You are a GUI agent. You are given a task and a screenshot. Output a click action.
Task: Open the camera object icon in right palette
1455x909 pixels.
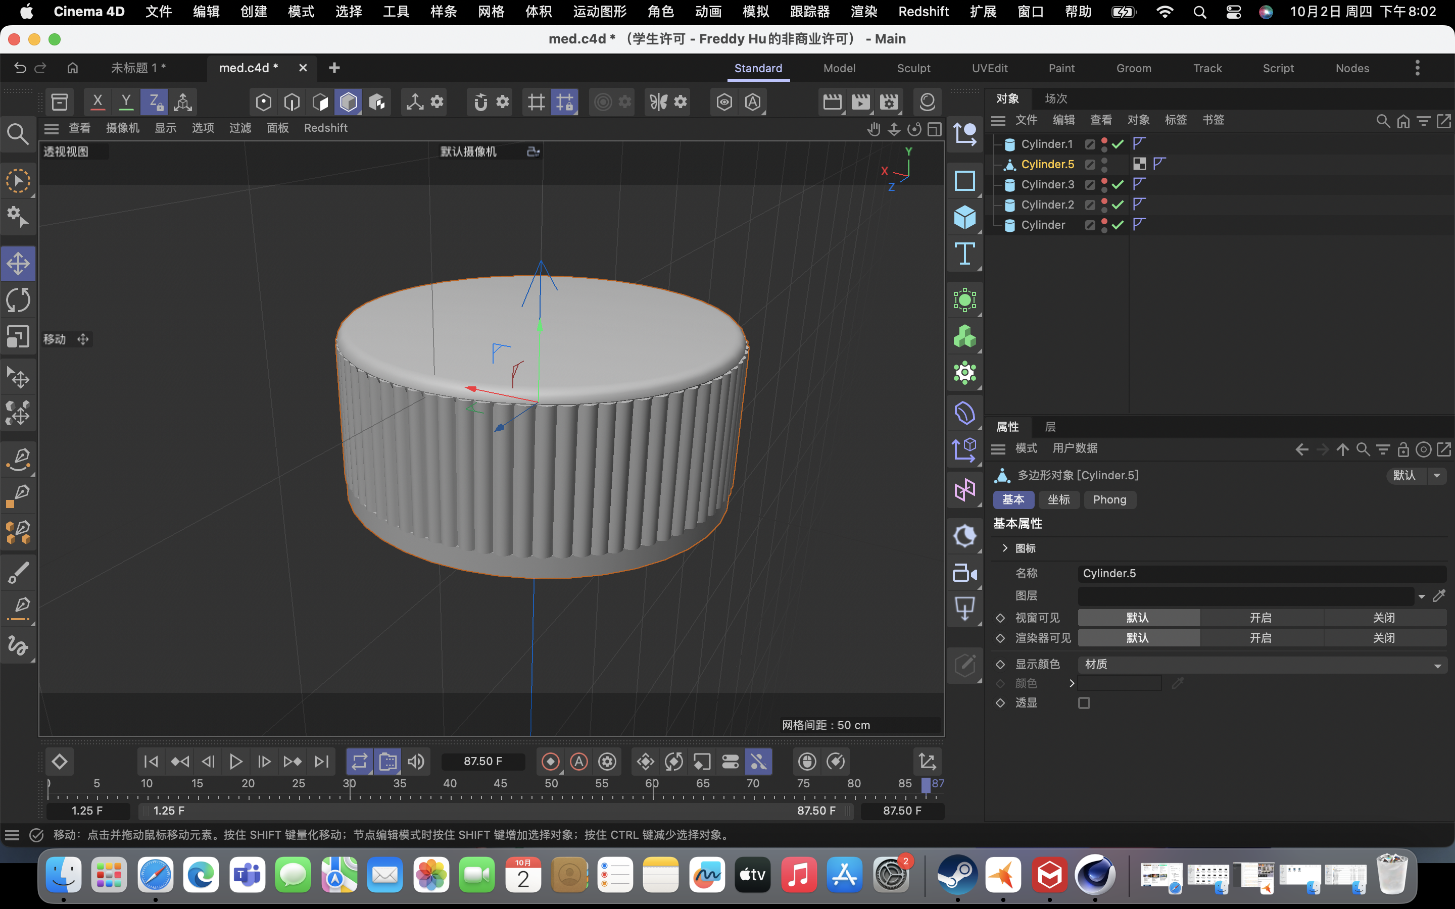coord(965,572)
